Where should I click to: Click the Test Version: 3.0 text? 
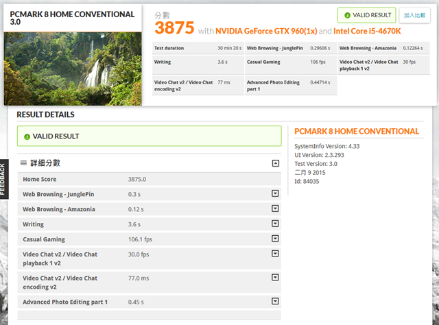316,164
